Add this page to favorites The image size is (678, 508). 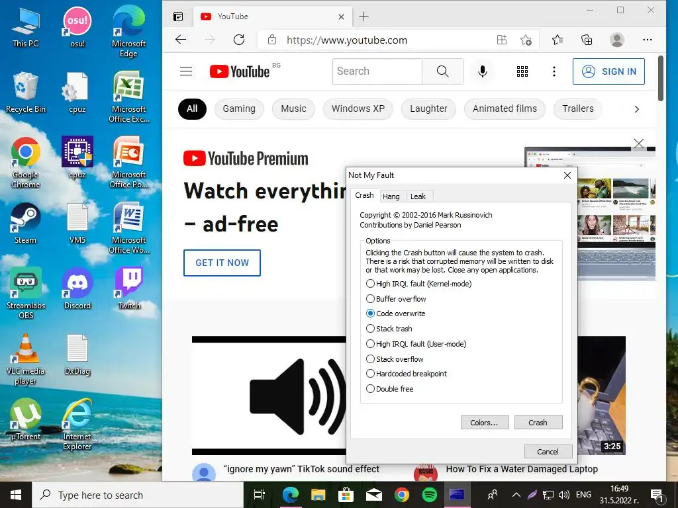[526, 40]
